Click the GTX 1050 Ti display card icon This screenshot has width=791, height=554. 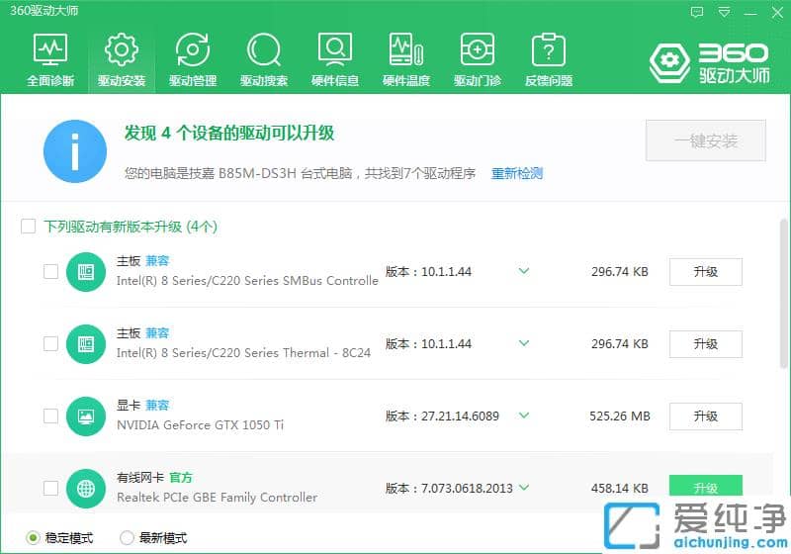click(86, 416)
